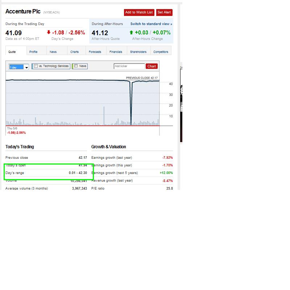The image size is (290, 290).
Task: Click the NYSE:ACN ticker label
Action: (x=51, y=12)
